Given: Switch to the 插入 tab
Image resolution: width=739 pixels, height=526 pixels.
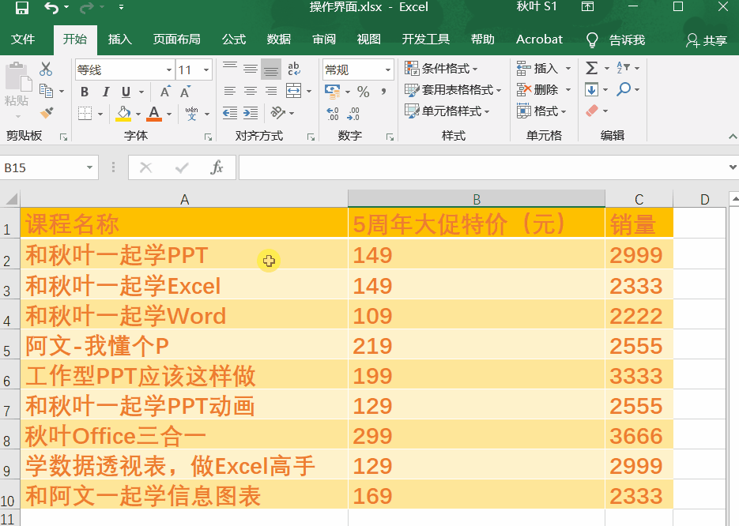Looking at the screenshot, I should coord(119,39).
